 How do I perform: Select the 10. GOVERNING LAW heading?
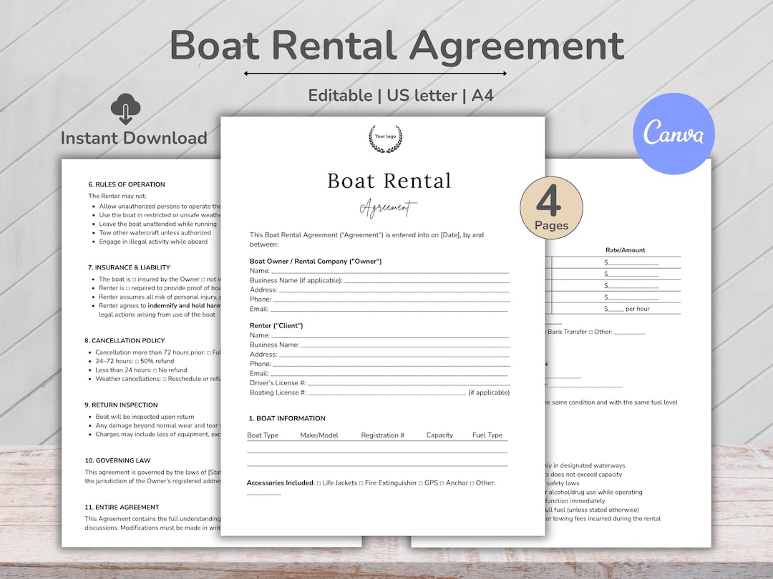tap(117, 461)
